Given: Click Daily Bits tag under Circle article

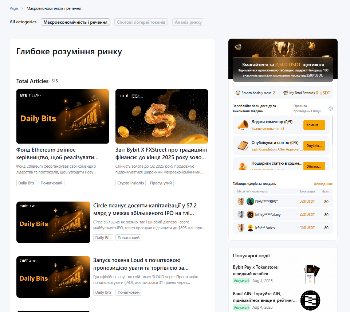Looking at the screenshot, I should point(103,238).
